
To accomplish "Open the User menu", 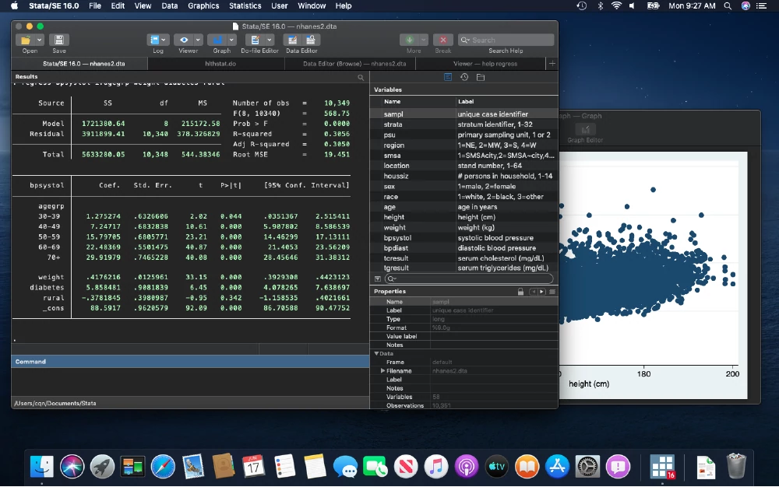I will [279, 6].
